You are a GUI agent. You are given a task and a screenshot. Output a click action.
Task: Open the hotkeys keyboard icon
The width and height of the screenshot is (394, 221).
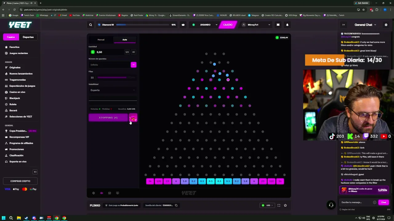[x=110, y=193]
